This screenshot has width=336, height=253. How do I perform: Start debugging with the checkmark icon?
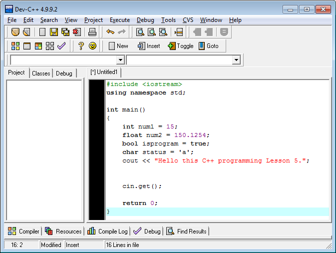61,45
